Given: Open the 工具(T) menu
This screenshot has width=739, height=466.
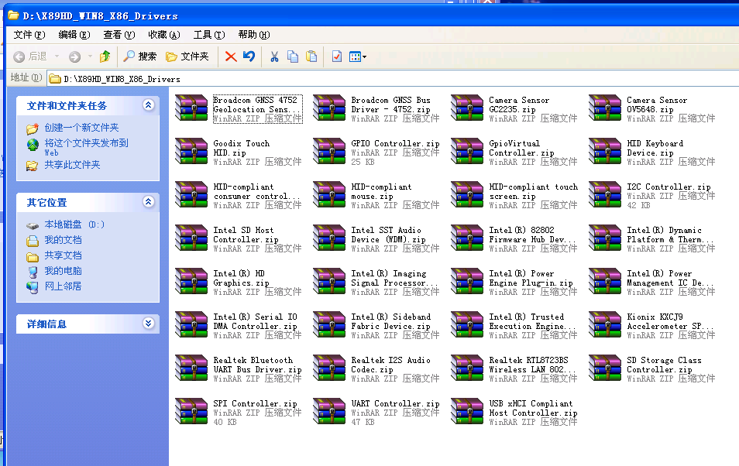Looking at the screenshot, I should tap(209, 35).
